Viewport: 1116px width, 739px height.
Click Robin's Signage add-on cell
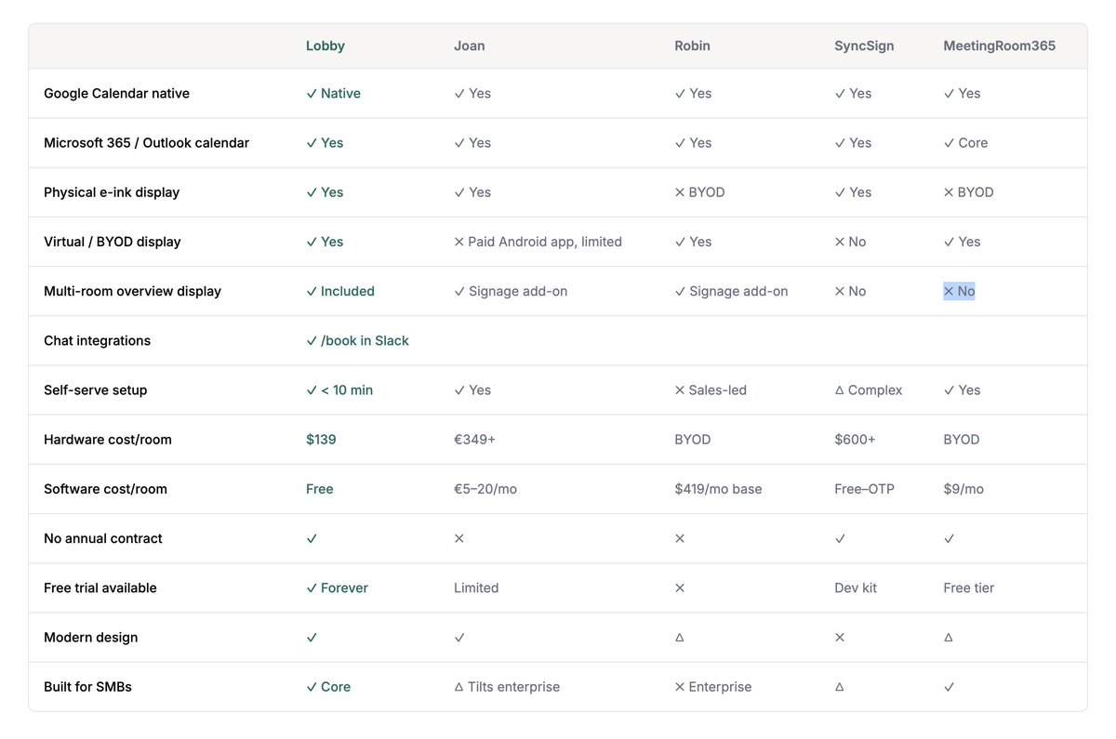[731, 291]
